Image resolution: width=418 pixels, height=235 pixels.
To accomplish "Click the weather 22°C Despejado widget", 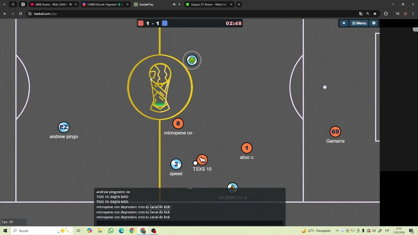I will pyautogui.click(x=316, y=231).
